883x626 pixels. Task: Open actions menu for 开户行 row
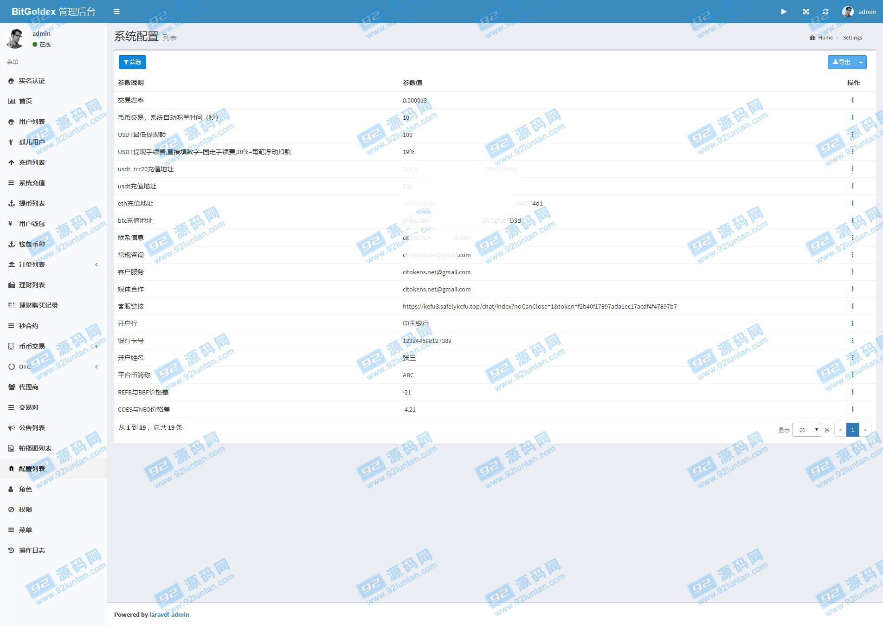852,323
